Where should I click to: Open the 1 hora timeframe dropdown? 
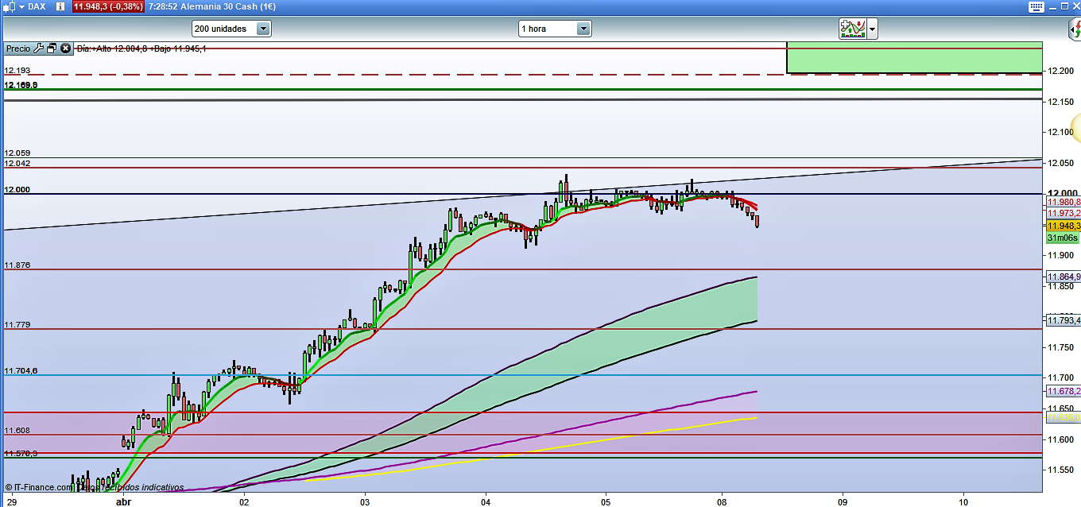click(583, 29)
